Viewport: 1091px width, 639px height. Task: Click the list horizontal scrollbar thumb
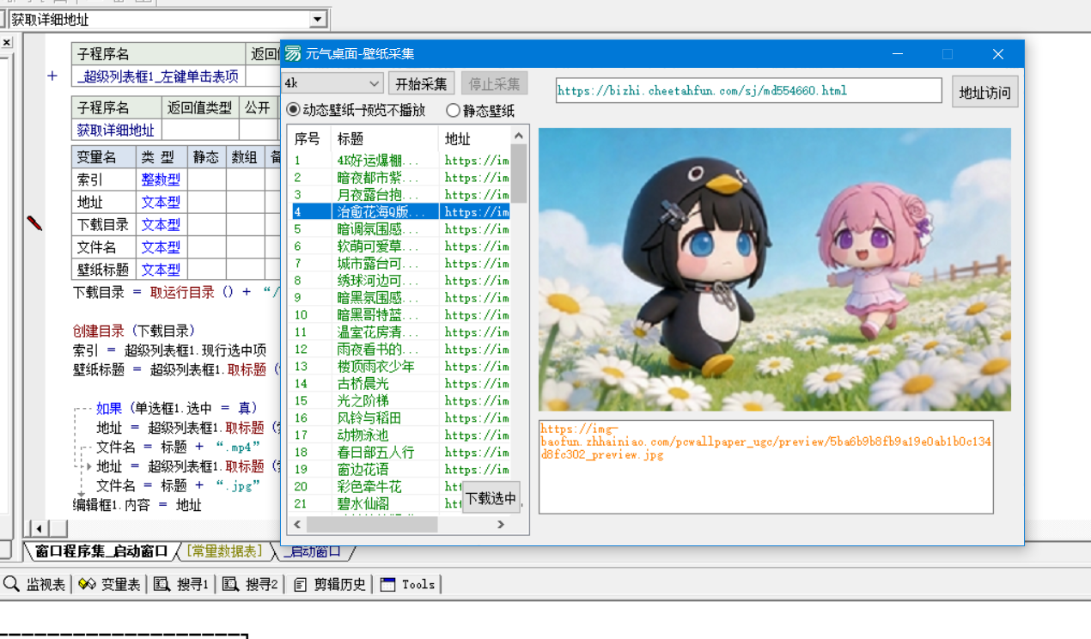coord(372,524)
